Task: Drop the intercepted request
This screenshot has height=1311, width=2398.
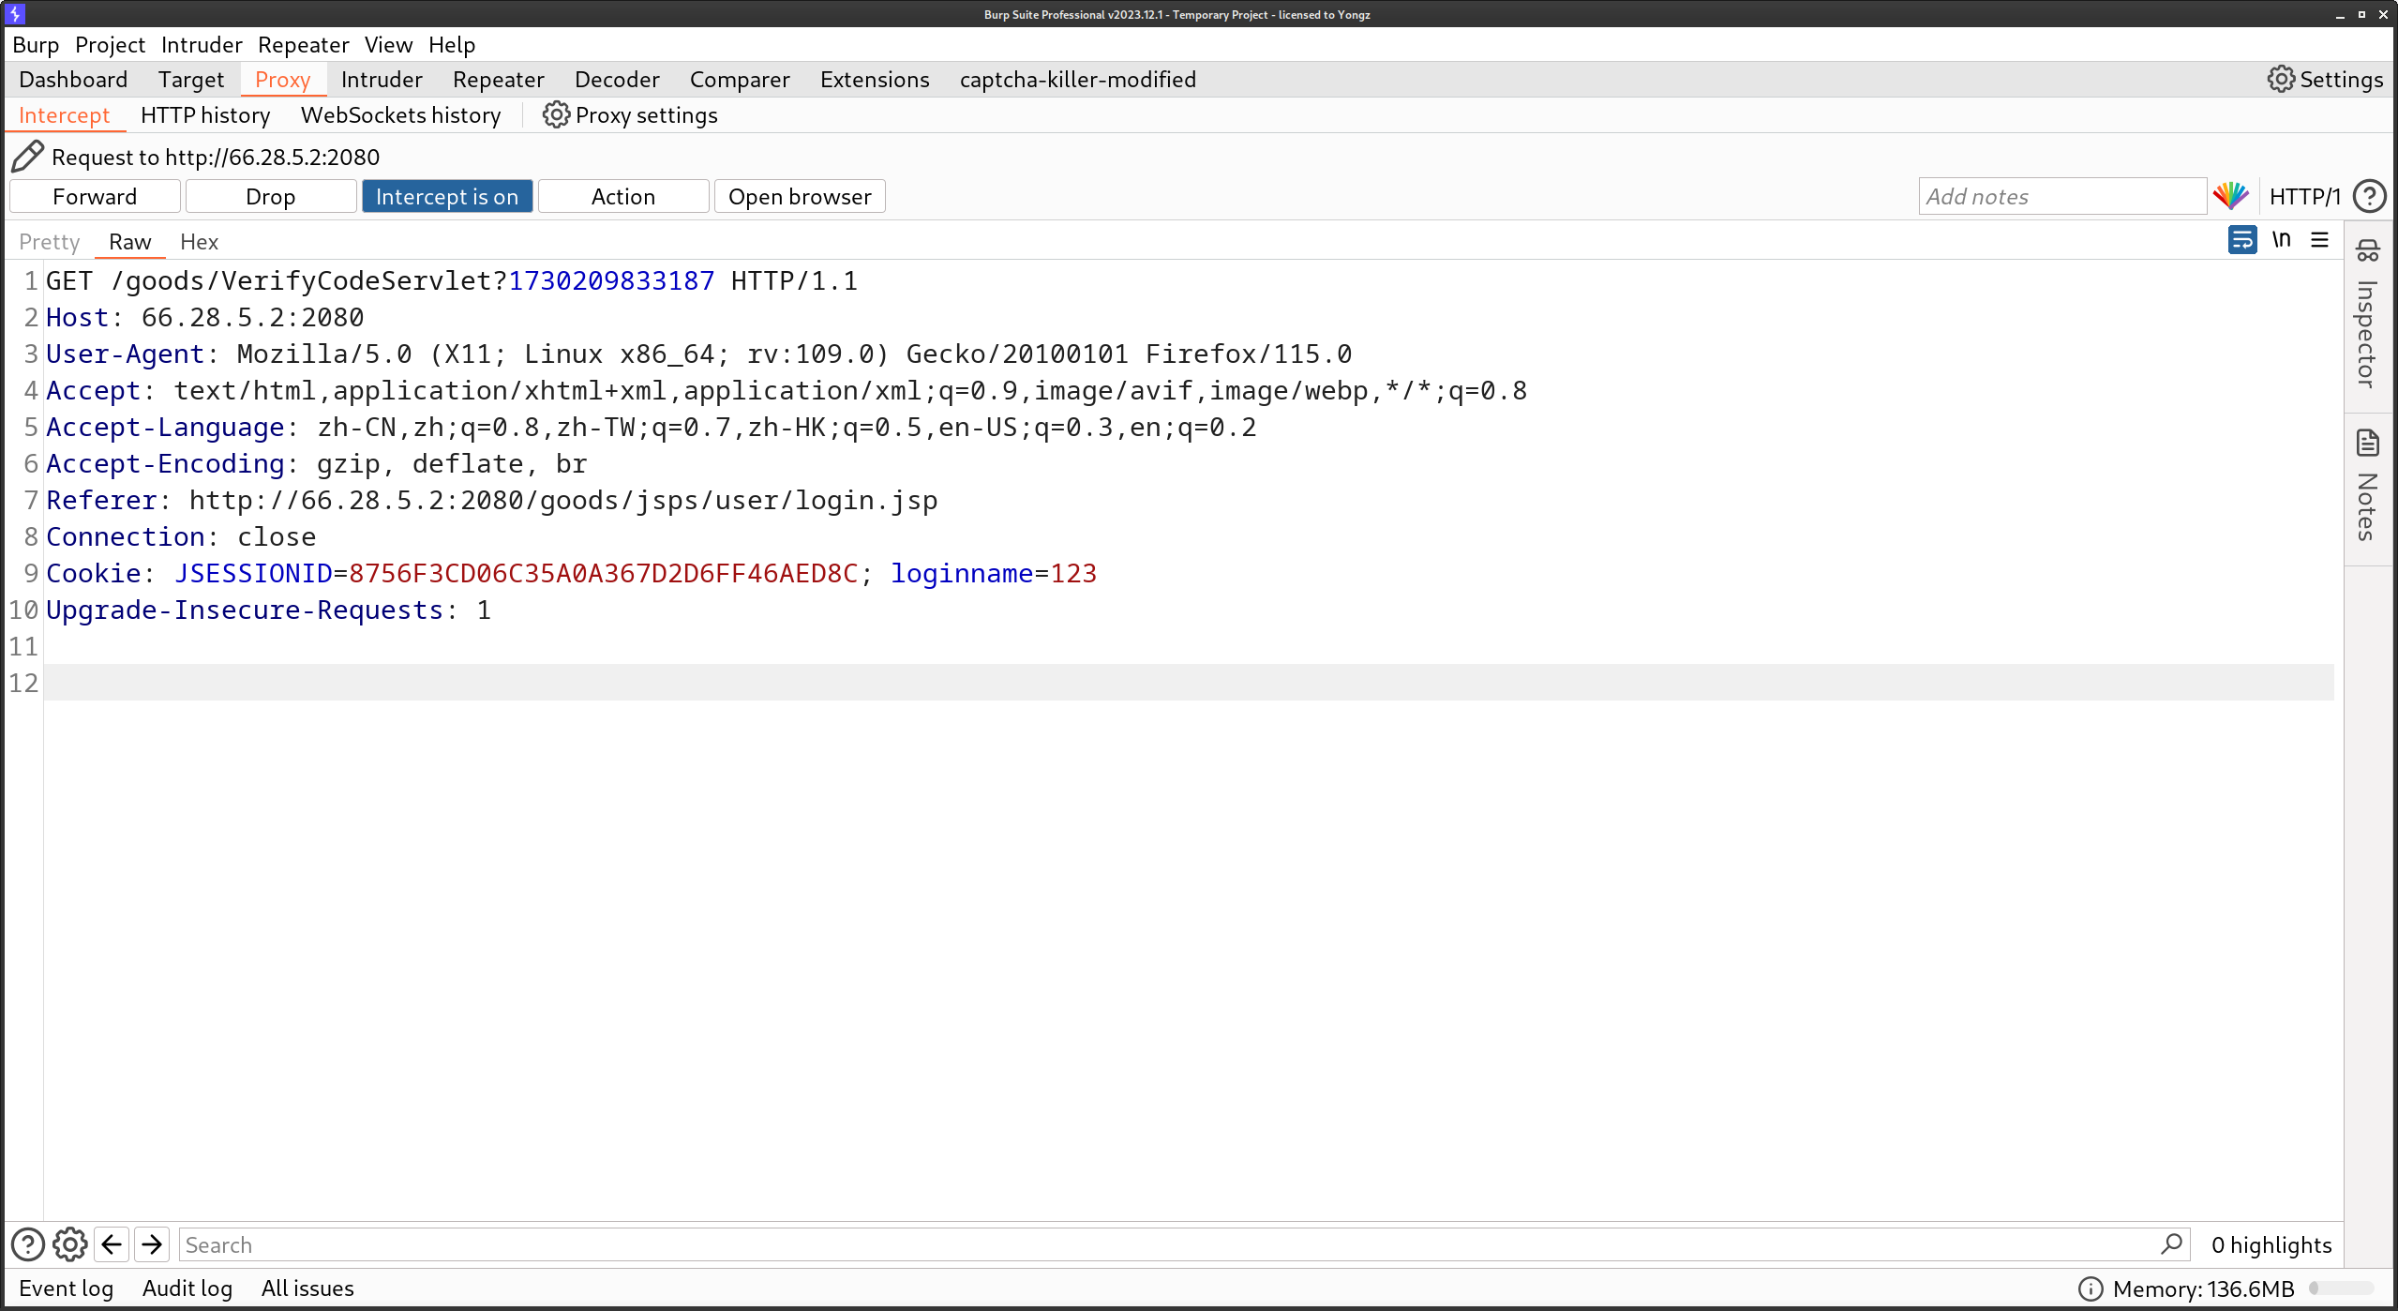Action: [271, 196]
